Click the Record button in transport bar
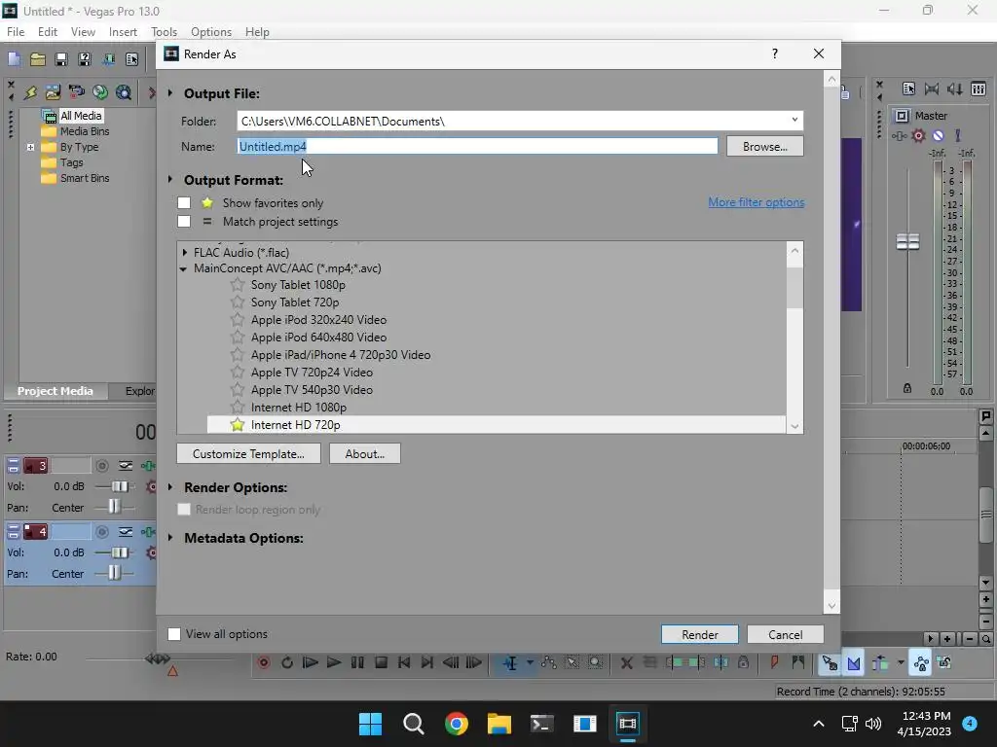This screenshot has width=997, height=747. (x=263, y=662)
